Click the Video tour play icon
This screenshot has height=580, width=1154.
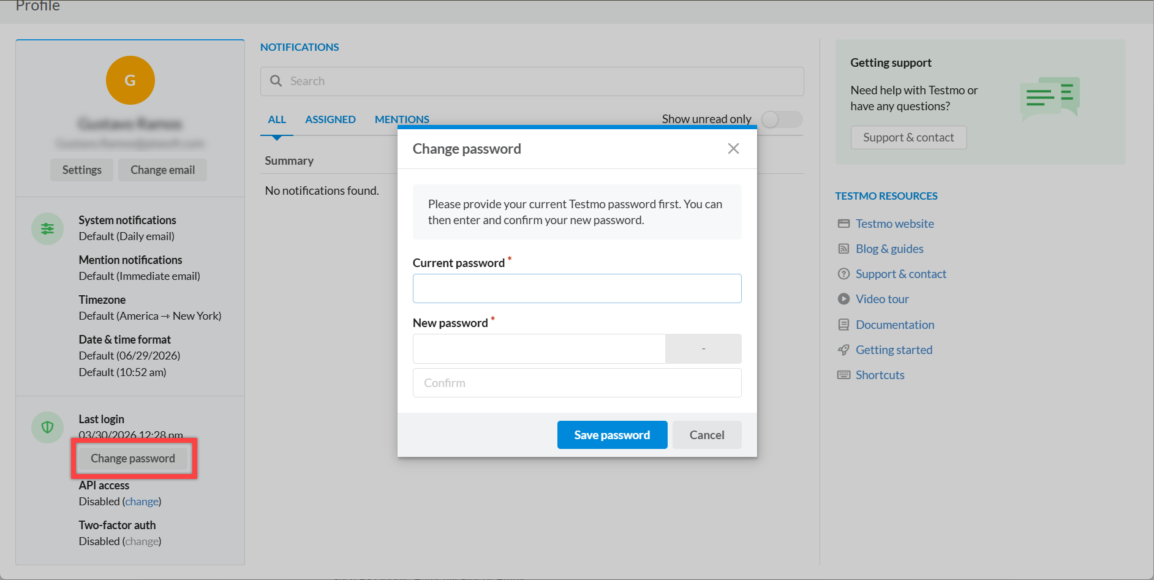pos(843,299)
